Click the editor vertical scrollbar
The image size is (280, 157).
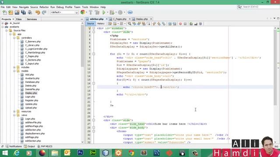point(275,67)
